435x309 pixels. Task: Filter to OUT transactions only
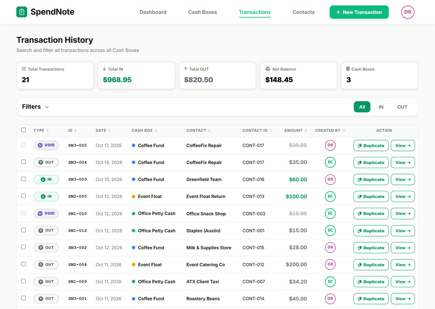click(x=402, y=107)
